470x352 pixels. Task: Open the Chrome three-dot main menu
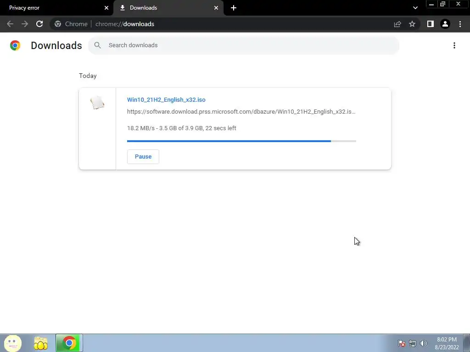click(x=460, y=24)
